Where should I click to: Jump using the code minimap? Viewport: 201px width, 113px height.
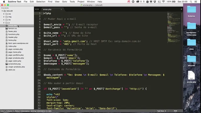(x=174, y=27)
